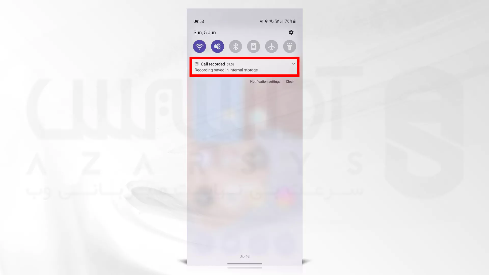489x275 pixels.
Task: Clear all notifications button
Action: click(x=290, y=81)
